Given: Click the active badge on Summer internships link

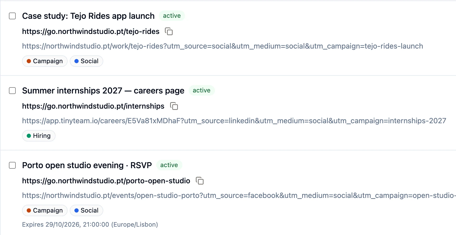Looking at the screenshot, I should [x=202, y=90].
